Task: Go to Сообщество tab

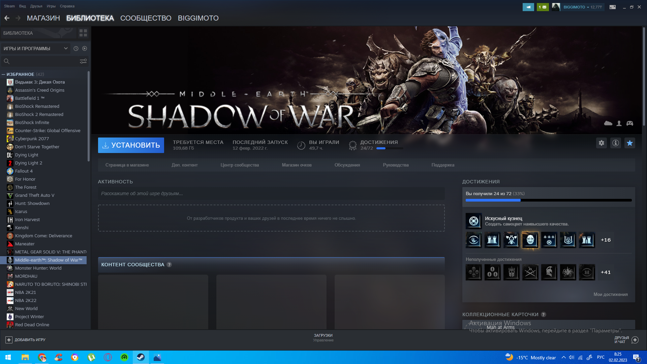Action: pyautogui.click(x=146, y=18)
